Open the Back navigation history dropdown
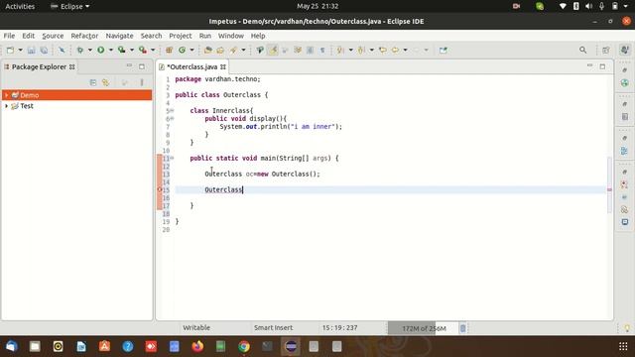The image size is (635, 357). click(405, 51)
